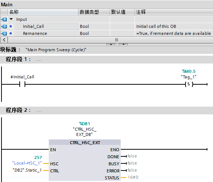Click the up arrow on the splitter bar
The width and height of the screenshot is (213, 182).
click(x=111, y=44)
